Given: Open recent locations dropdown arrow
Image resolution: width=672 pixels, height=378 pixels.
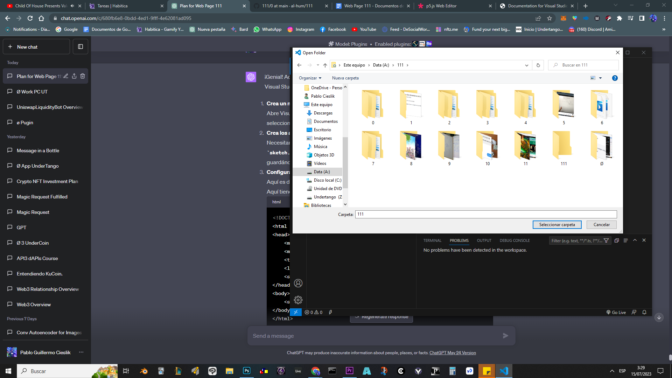Looking at the screenshot, I should pos(318,65).
